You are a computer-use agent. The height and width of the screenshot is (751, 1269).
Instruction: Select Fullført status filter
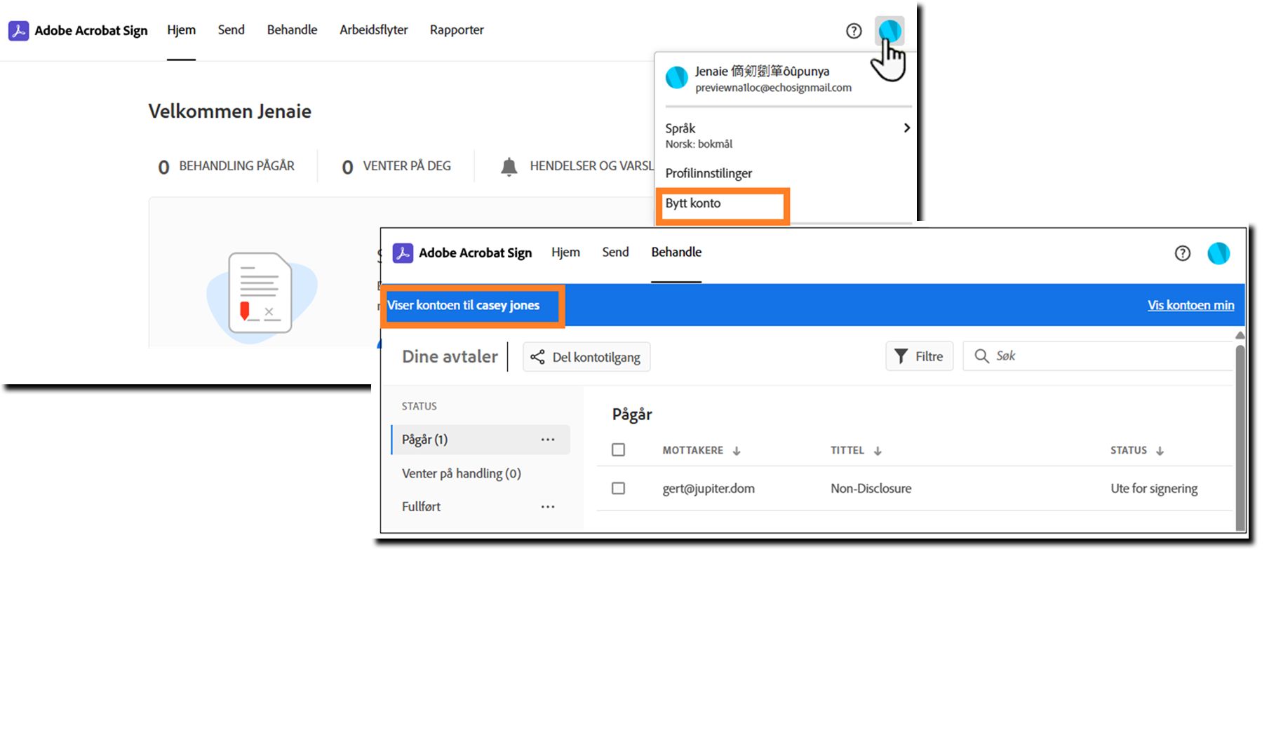(x=421, y=506)
